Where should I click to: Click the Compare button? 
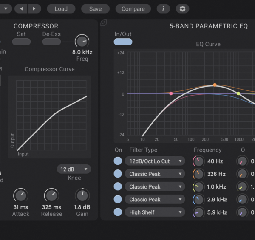click(133, 8)
